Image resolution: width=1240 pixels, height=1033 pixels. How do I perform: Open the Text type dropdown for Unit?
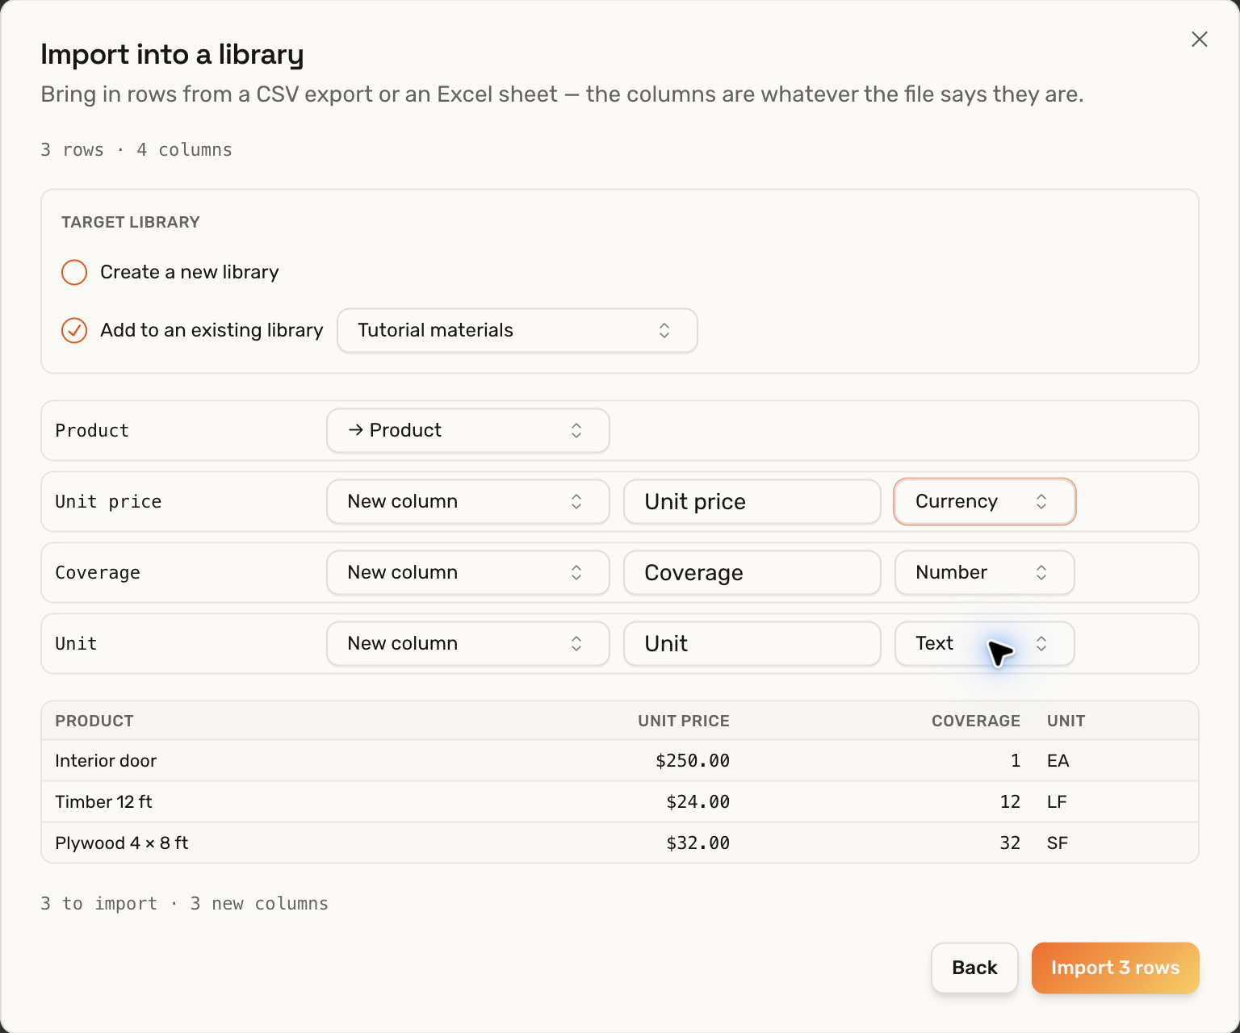[x=984, y=643]
